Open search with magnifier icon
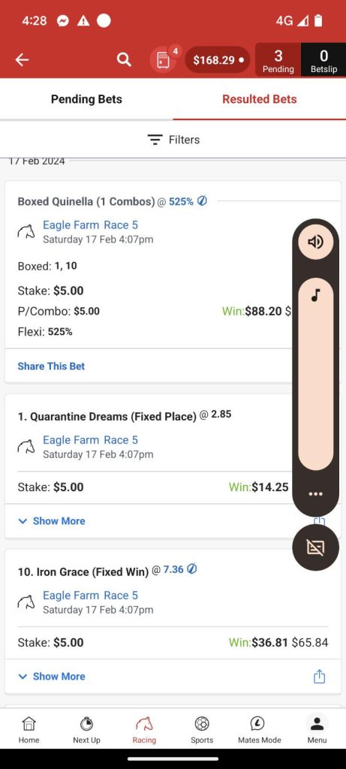Screen dimensions: 346x769 [x=124, y=60]
